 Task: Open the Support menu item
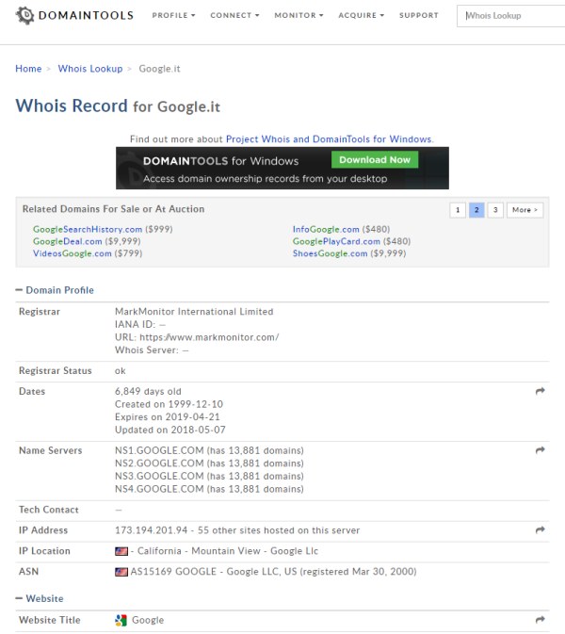pyautogui.click(x=418, y=16)
